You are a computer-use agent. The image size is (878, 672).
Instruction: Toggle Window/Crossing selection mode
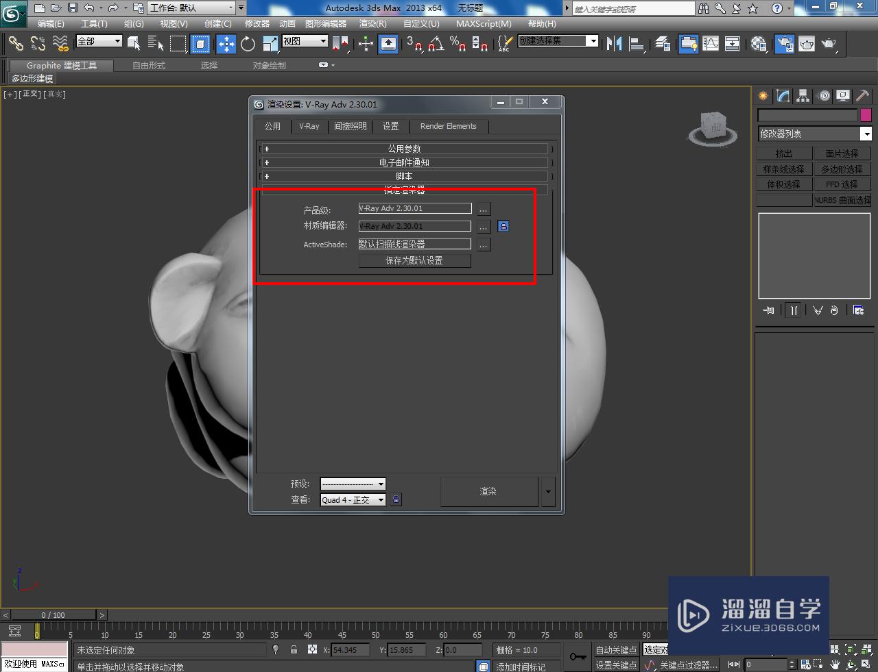200,44
